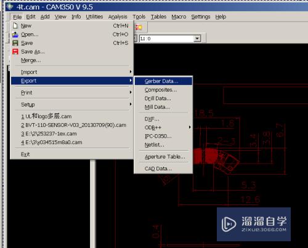Image resolution: width=308 pixels, height=248 pixels.
Task: Choose Aperture Table... export option
Action: (x=163, y=157)
